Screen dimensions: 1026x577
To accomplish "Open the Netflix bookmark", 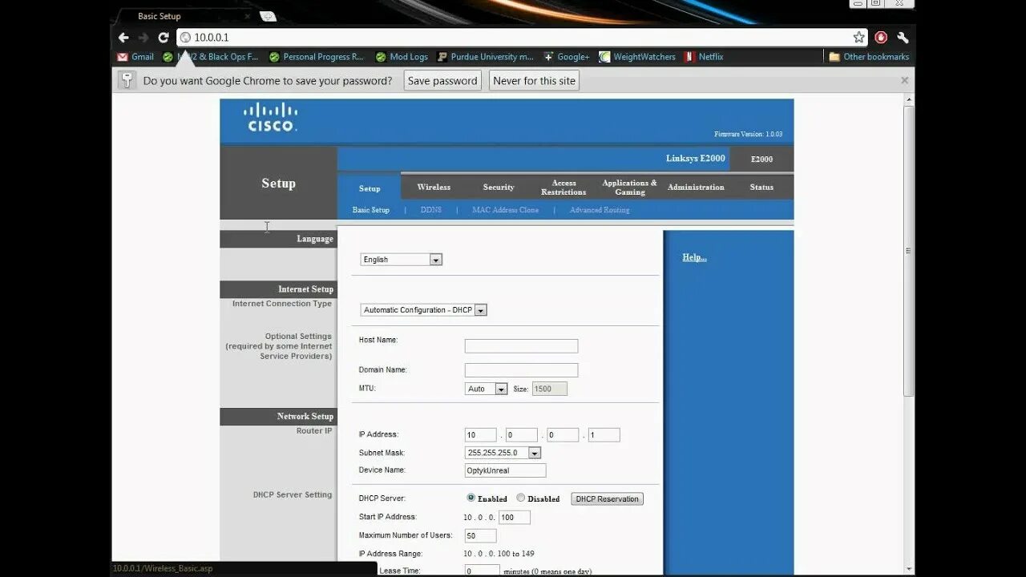I will [x=705, y=57].
